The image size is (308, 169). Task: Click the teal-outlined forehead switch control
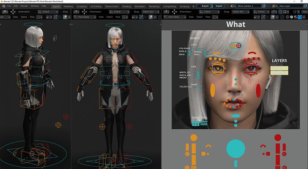pos(236,45)
